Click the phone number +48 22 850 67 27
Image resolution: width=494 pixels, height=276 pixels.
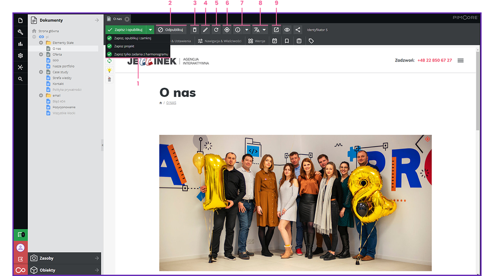tap(434, 61)
